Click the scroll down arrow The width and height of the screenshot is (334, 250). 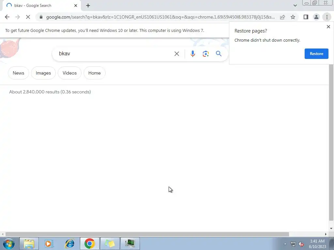point(331,229)
